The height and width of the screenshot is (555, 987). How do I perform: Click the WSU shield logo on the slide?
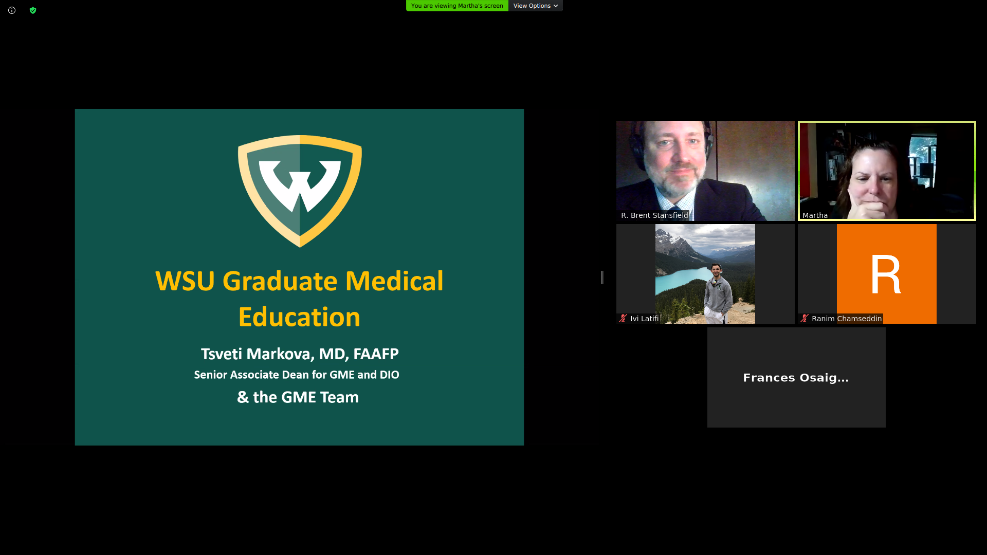tap(300, 191)
